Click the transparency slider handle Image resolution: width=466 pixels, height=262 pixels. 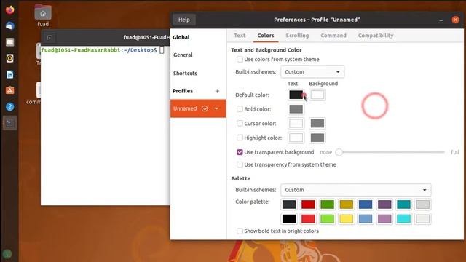coord(339,152)
